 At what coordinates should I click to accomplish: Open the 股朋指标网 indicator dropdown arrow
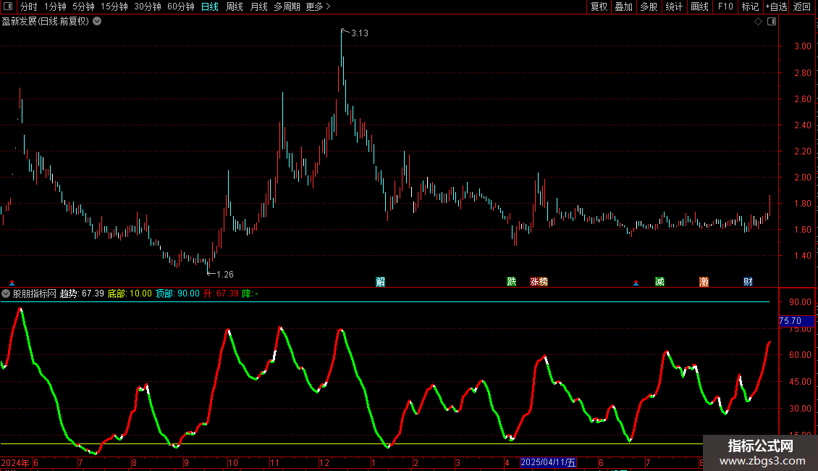[6, 293]
